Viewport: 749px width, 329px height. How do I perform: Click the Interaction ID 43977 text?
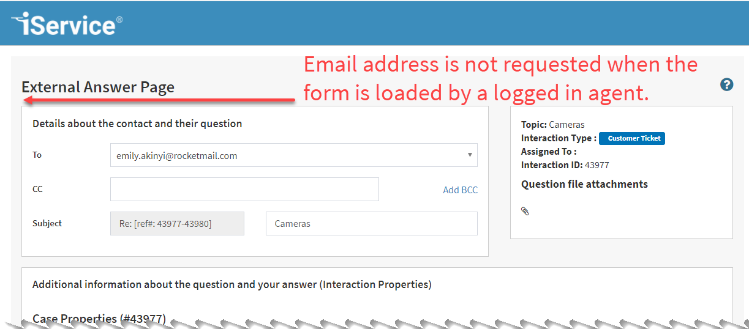click(565, 165)
